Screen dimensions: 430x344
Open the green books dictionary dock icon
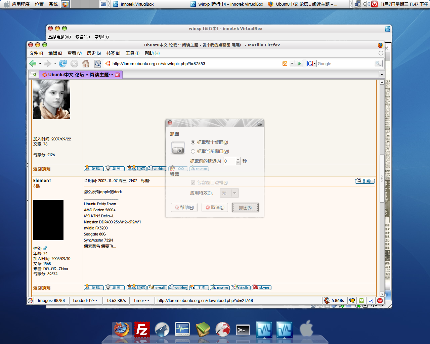[203, 330]
